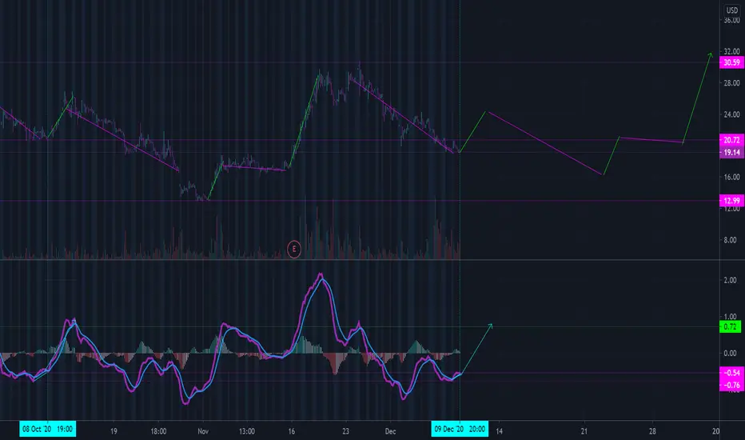The image size is (745, 440).
Task: Click the green 0.72 indicator label
Action: coord(731,326)
